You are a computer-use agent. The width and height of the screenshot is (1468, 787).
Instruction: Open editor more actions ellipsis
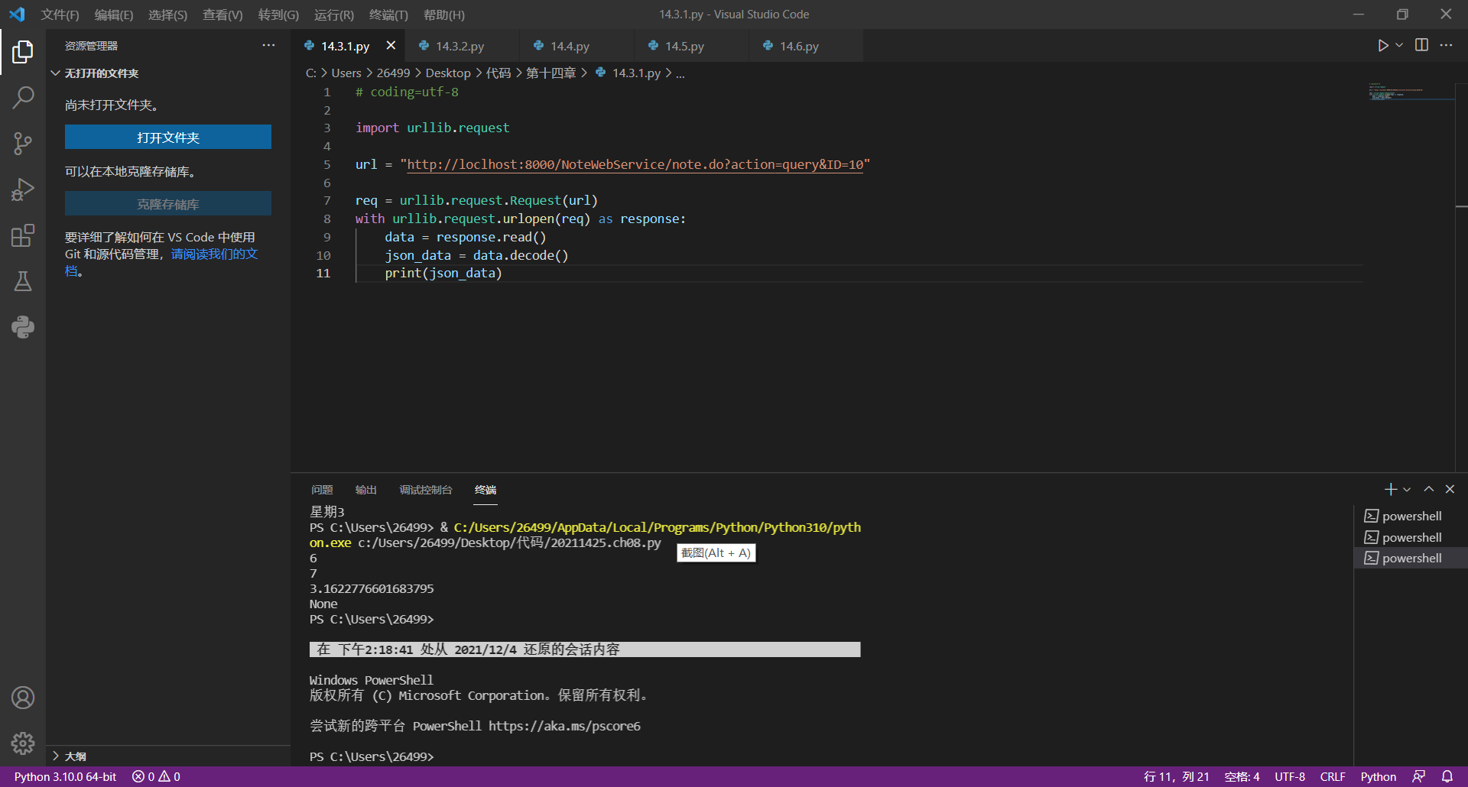(1446, 45)
